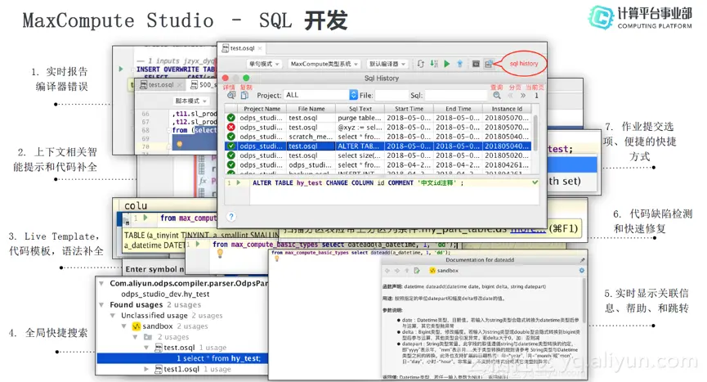Open the 脚本模式 dropdown in back editor
Viewport: 707px width, 382px height.
(x=190, y=101)
